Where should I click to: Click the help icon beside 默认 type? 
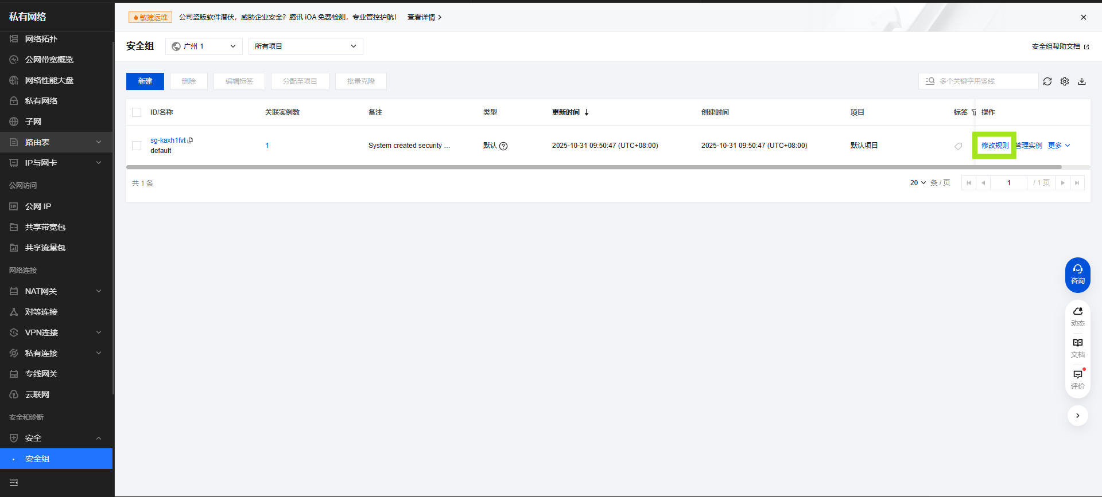[x=503, y=146]
